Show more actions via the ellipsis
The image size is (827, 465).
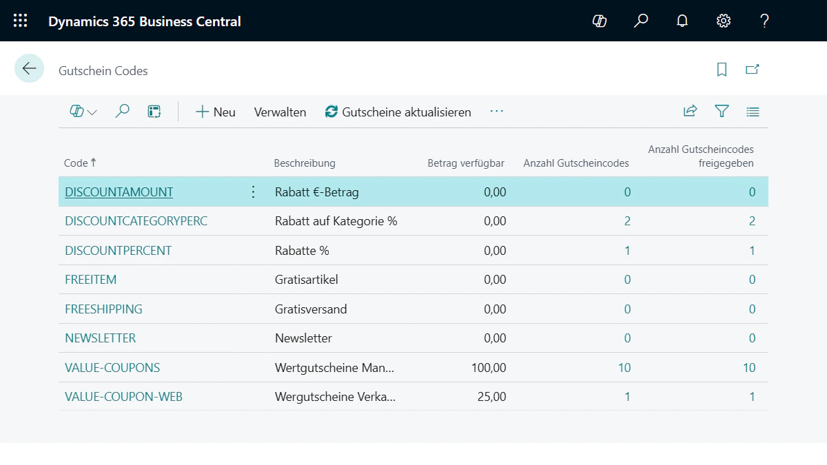coord(497,112)
